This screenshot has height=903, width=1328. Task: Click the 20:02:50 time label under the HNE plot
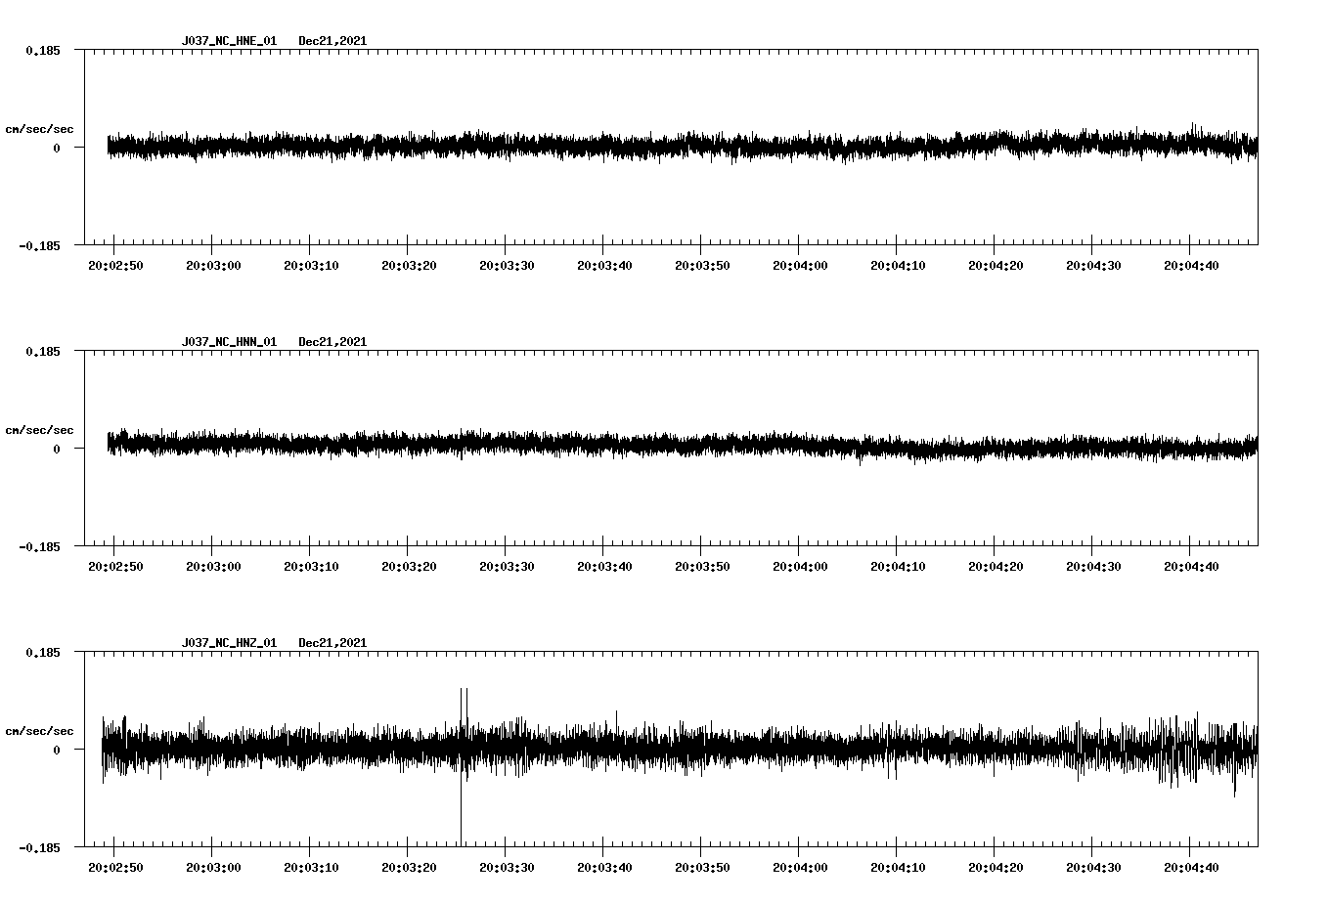[115, 266]
